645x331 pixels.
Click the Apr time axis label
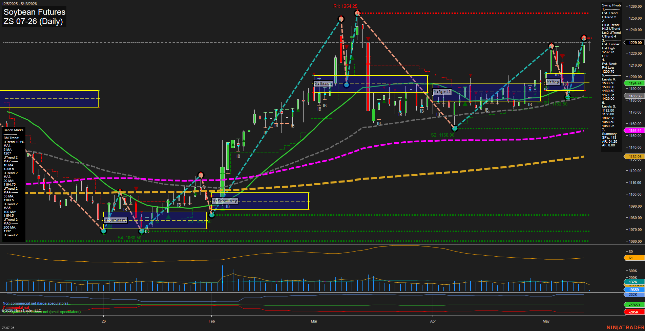433,321
